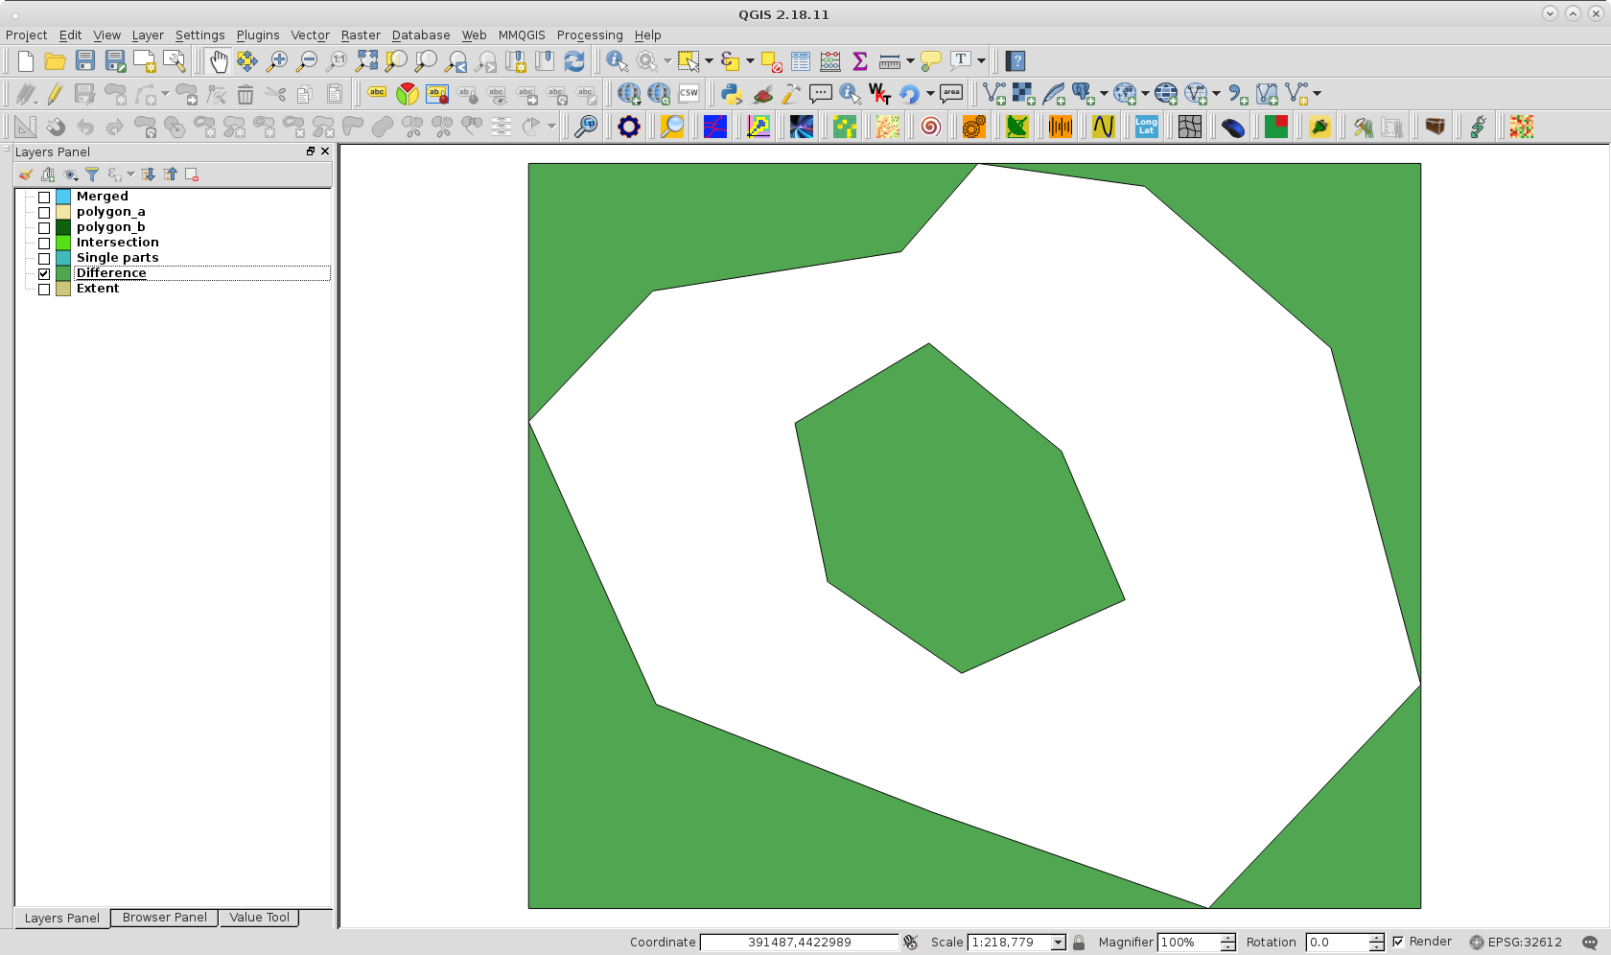Image resolution: width=1611 pixels, height=955 pixels.
Task: Open the Raster menu
Action: tap(361, 35)
